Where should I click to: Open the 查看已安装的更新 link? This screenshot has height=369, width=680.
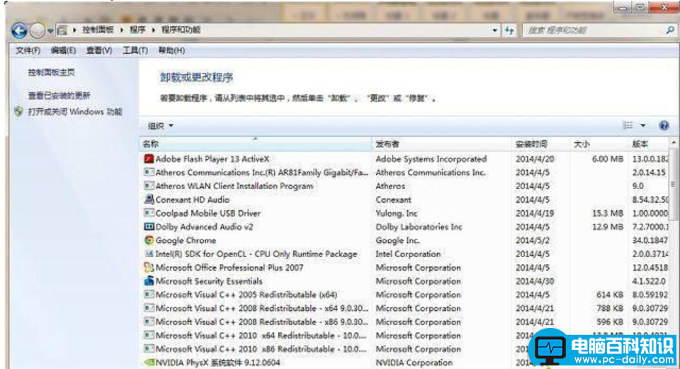coord(59,96)
